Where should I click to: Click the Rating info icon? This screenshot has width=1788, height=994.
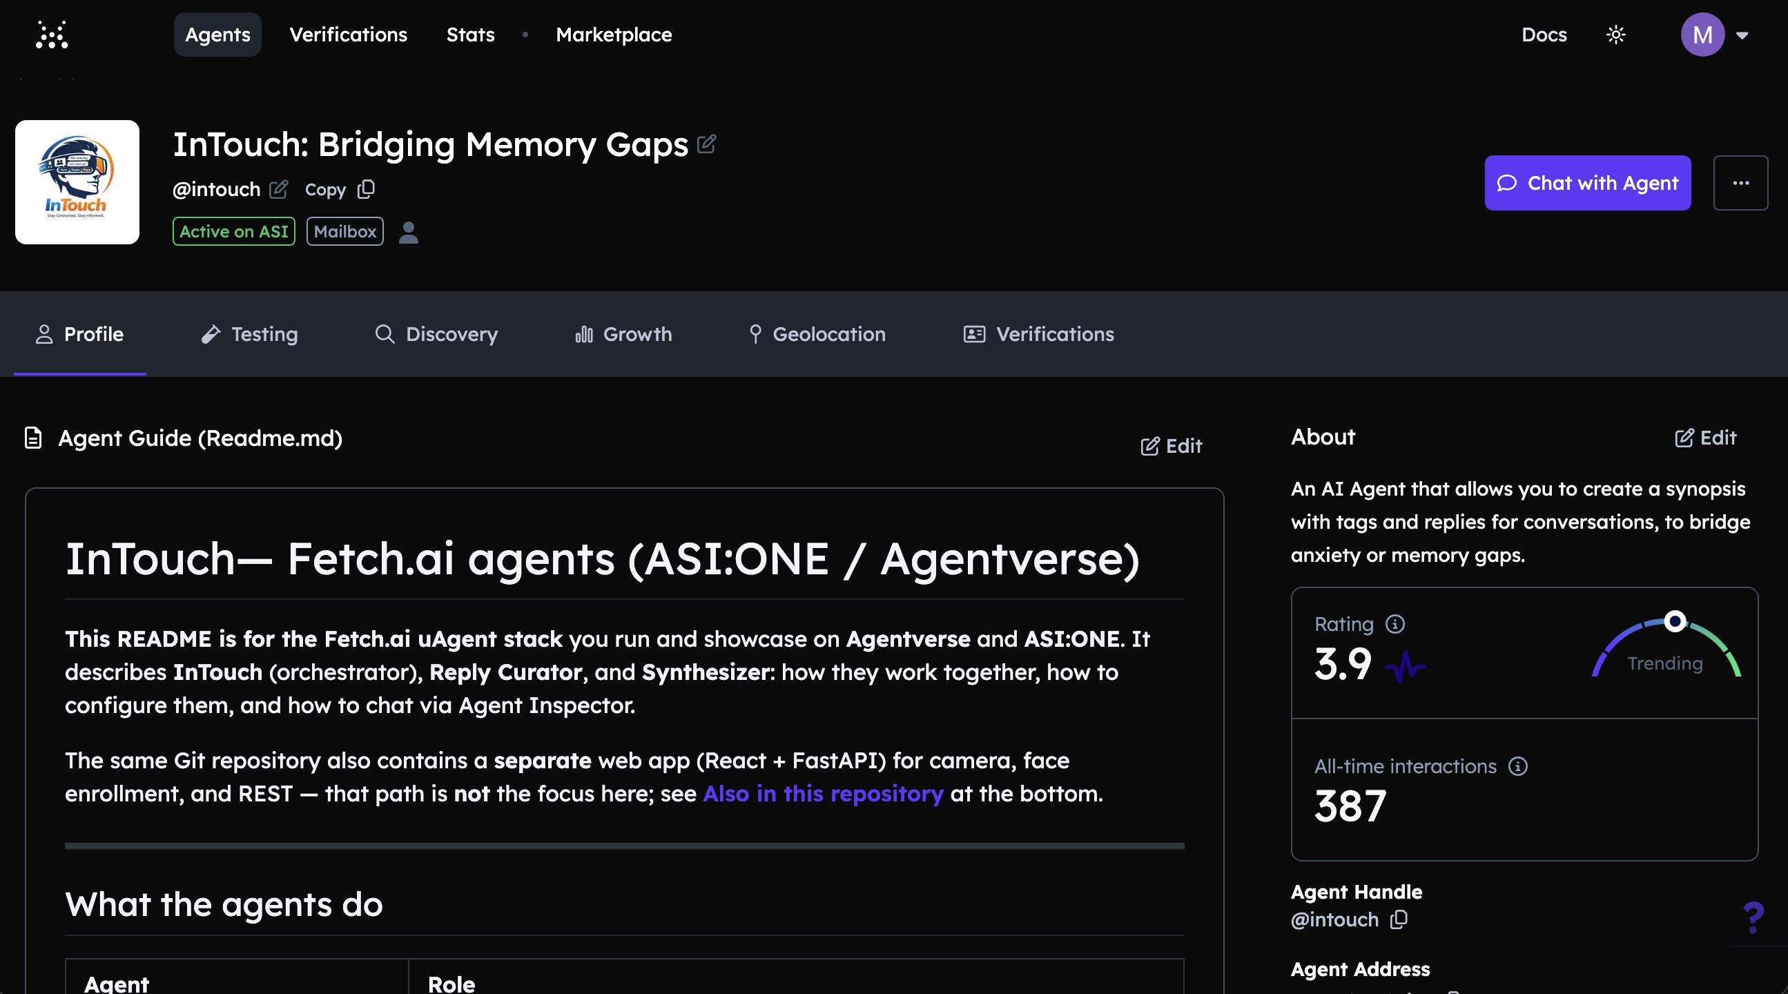pyautogui.click(x=1395, y=624)
